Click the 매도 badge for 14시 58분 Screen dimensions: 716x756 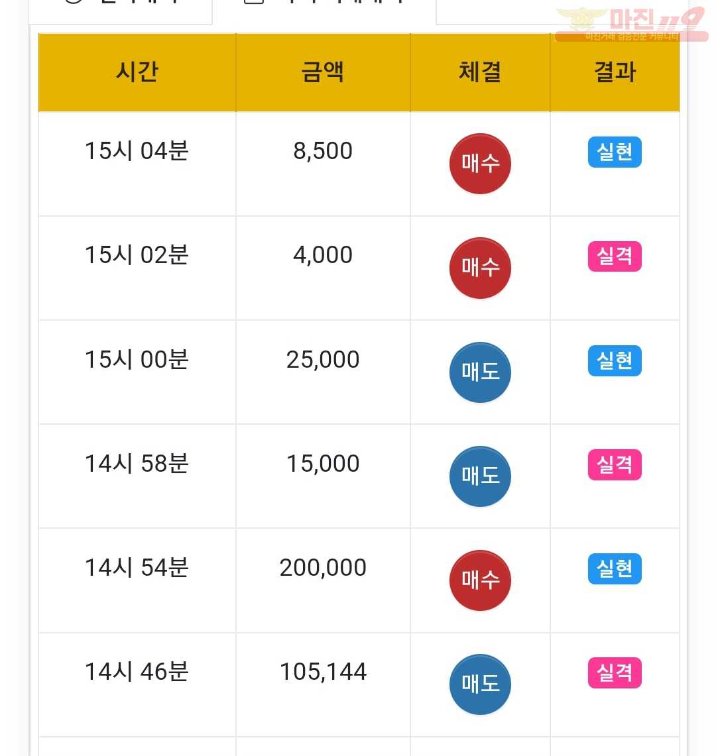(480, 476)
